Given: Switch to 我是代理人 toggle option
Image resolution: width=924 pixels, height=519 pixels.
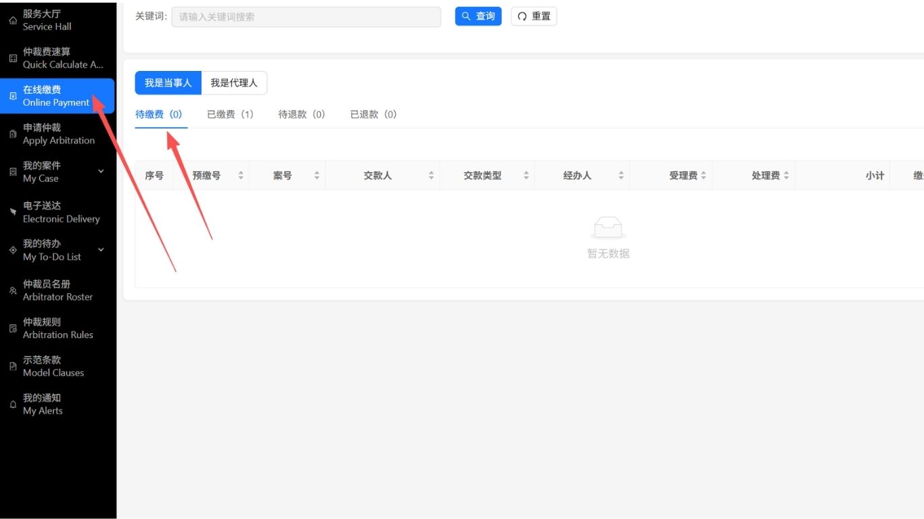Looking at the screenshot, I should [x=233, y=83].
